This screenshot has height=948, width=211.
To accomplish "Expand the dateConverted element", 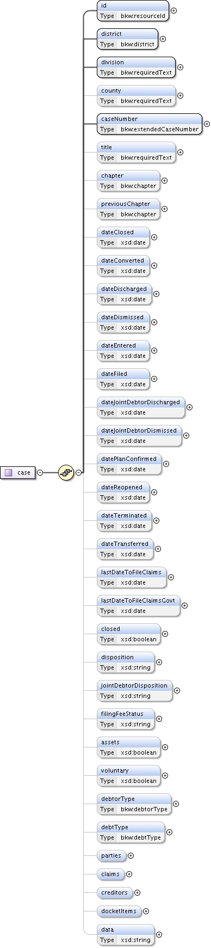I will click(154, 265).
